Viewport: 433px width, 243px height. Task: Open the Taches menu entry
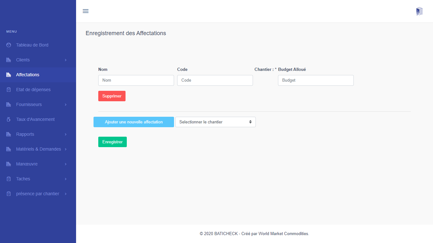pyautogui.click(x=23, y=179)
